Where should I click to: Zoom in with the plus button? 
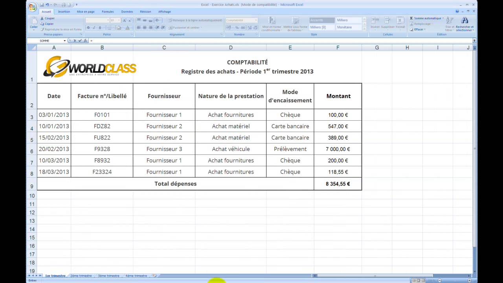(x=470, y=280)
